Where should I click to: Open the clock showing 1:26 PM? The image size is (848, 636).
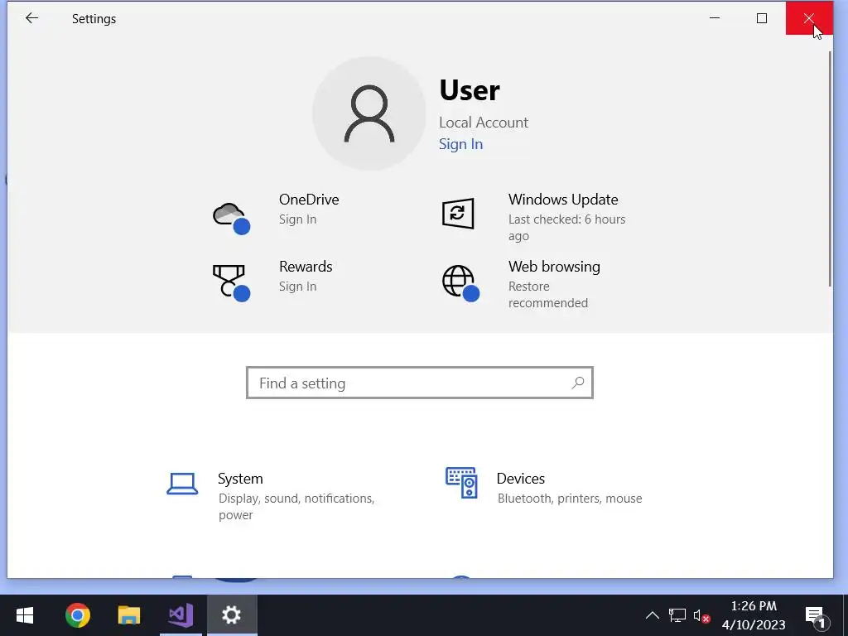coord(754,615)
